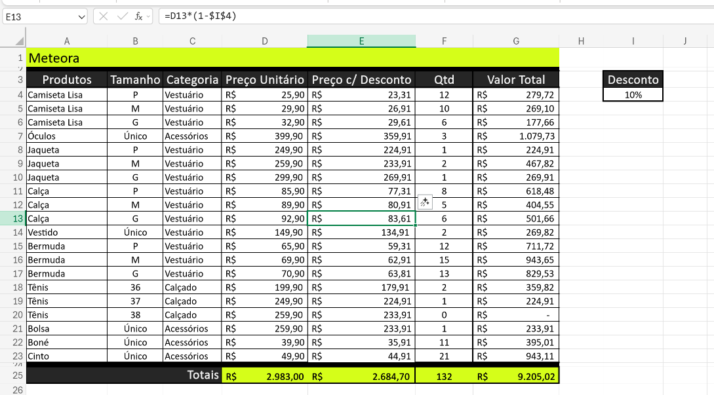Viewport: 714px width, 395px height.
Task: Click the Quick Analysis icon near E12
Action: (x=425, y=202)
